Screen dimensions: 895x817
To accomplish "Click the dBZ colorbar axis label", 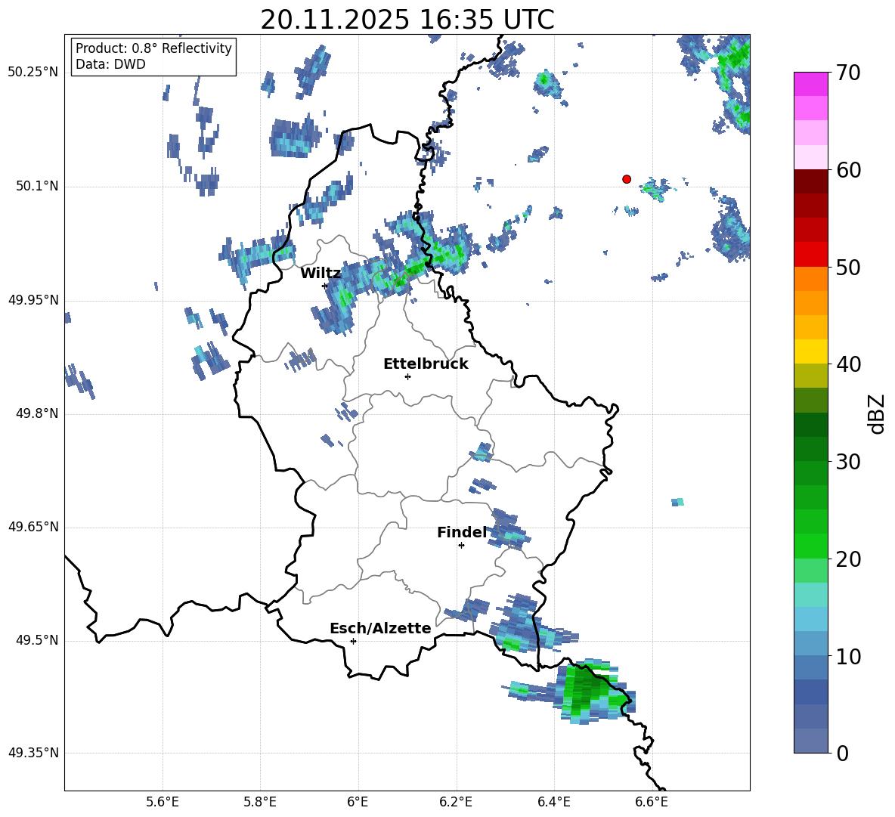I will click(x=876, y=413).
